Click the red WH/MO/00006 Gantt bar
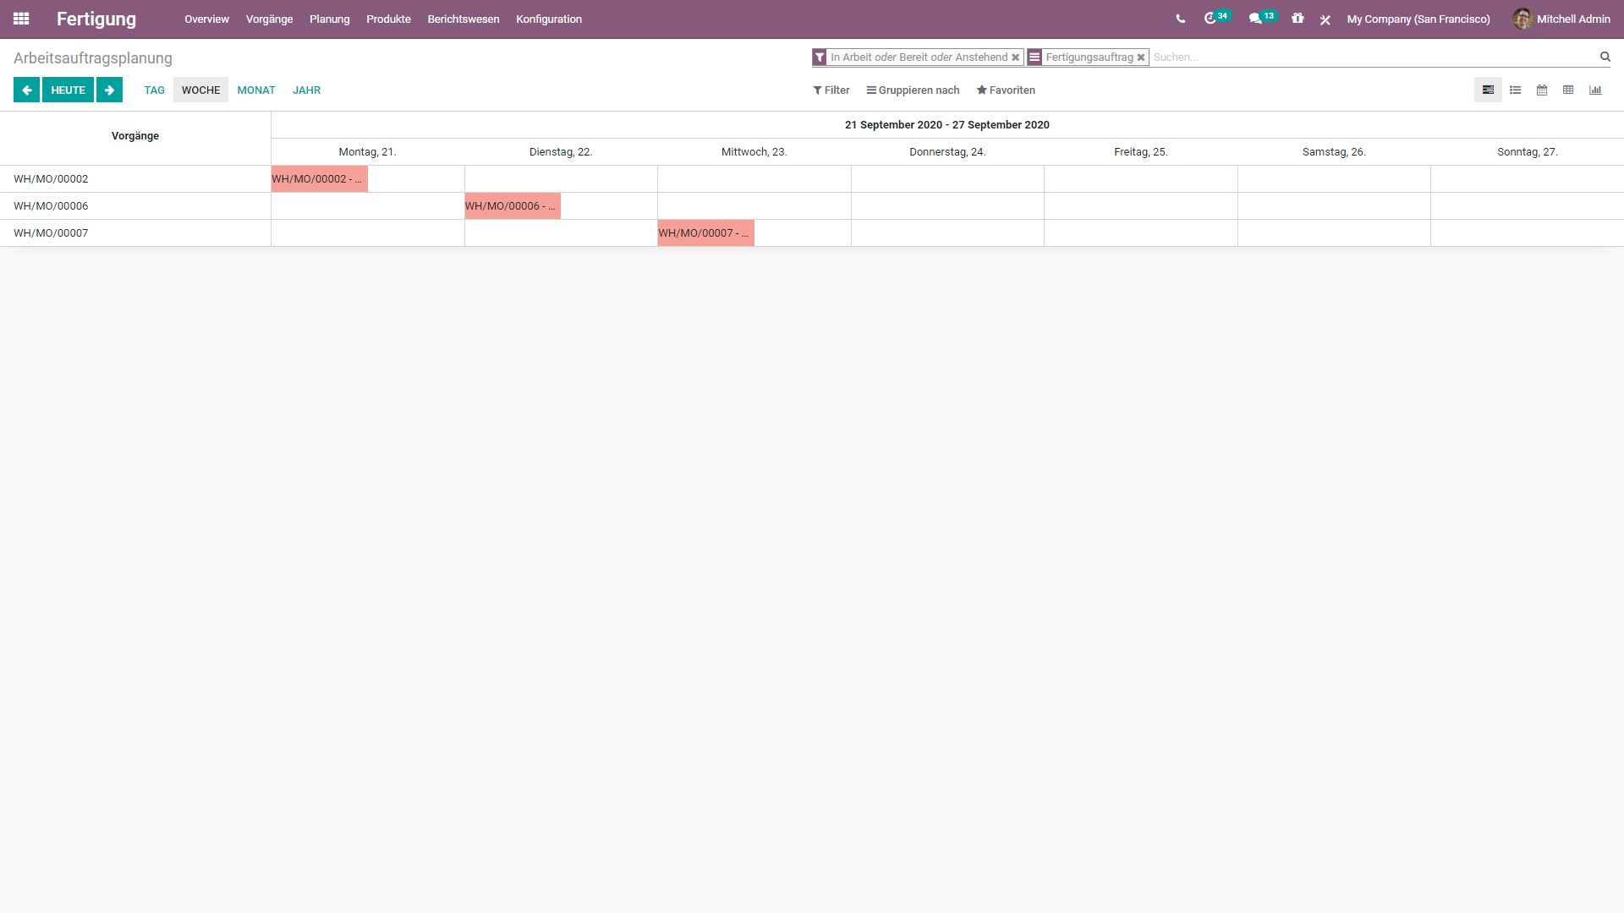The width and height of the screenshot is (1624, 913). pos(512,205)
